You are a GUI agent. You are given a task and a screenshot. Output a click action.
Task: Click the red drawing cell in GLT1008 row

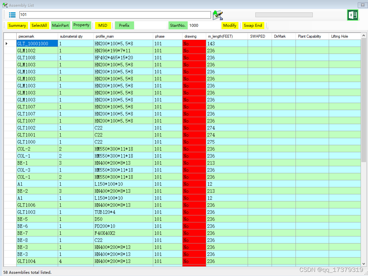pyautogui.click(x=194, y=57)
